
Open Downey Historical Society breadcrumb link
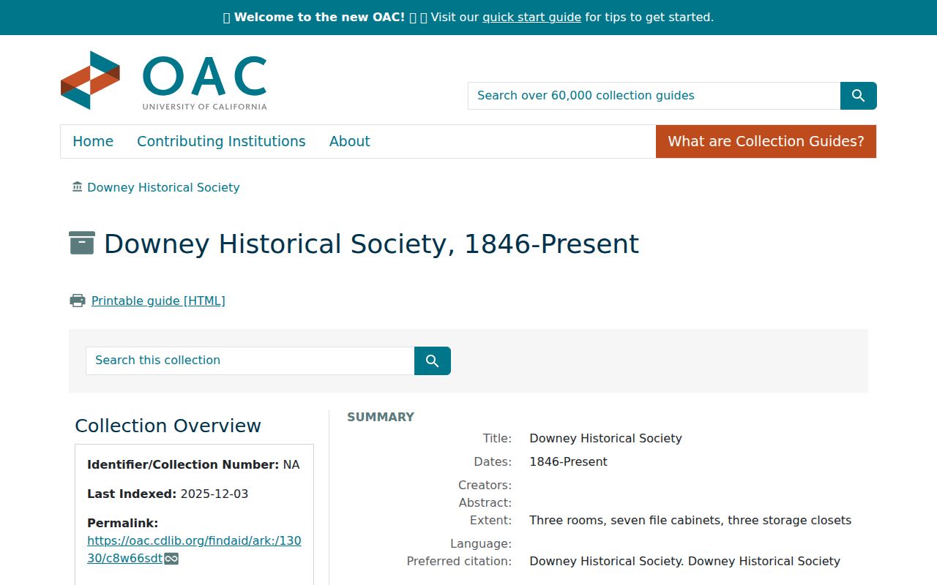click(163, 187)
